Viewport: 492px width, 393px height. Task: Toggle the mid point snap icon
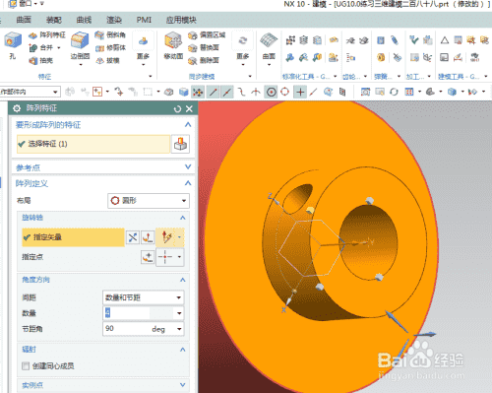click(x=227, y=92)
